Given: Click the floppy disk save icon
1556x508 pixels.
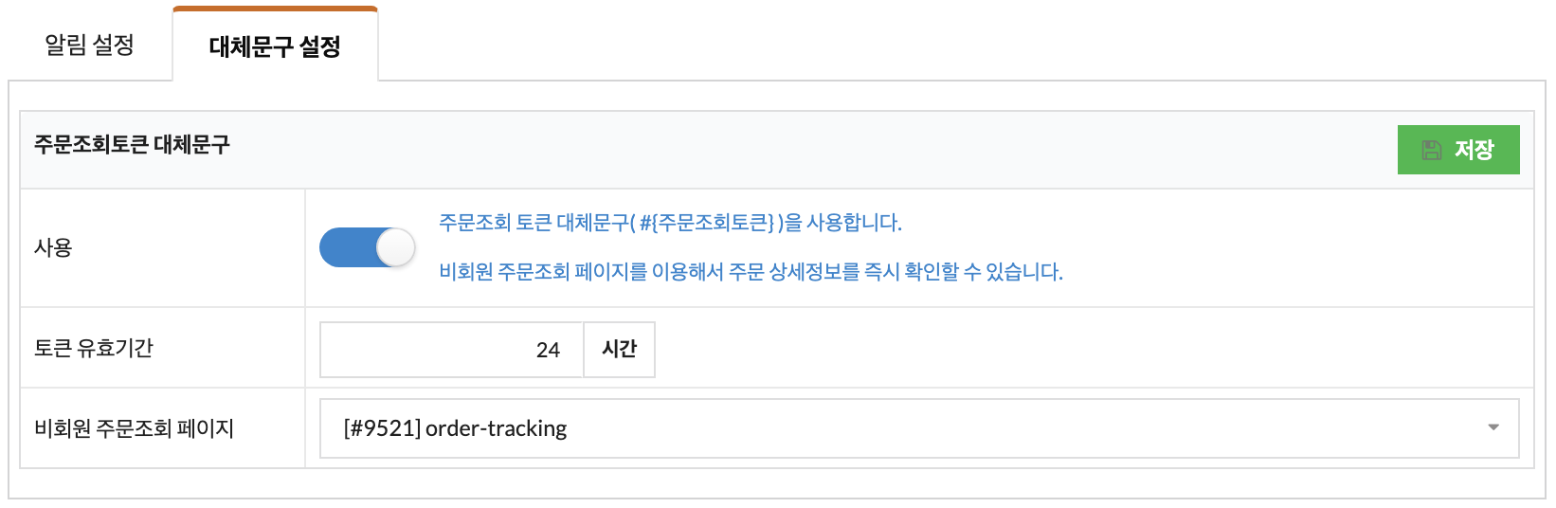Looking at the screenshot, I should pos(1432,150).
